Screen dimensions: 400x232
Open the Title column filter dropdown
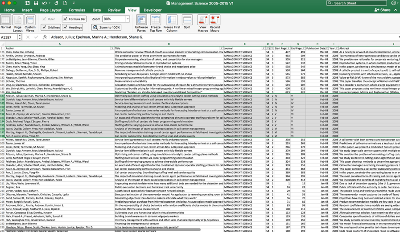coord(221,48)
